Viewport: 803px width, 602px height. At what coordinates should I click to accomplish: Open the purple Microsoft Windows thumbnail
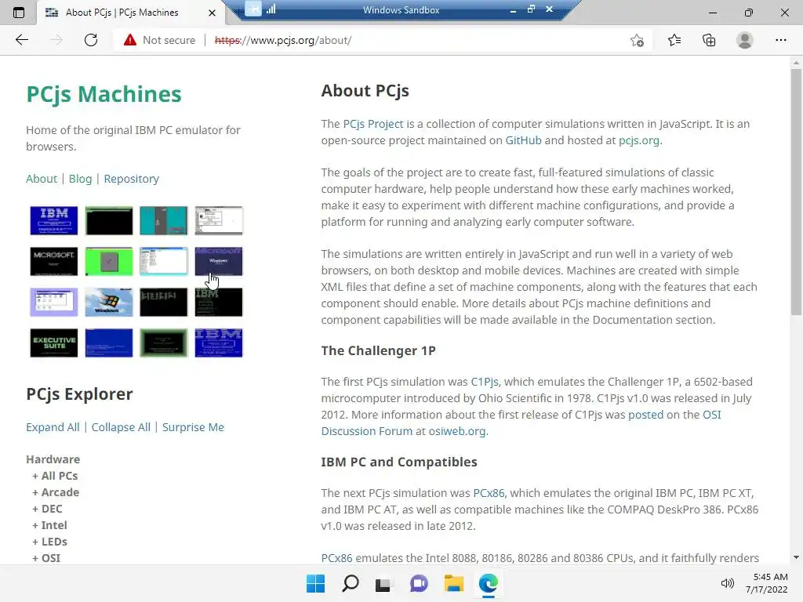(218, 262)
